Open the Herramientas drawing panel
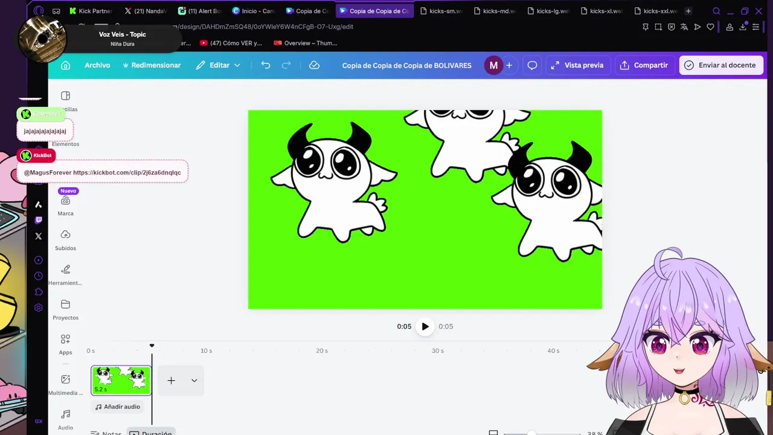The width and height of the screenshot is (773, 435). pyautogui.click(x=65, y=274)
